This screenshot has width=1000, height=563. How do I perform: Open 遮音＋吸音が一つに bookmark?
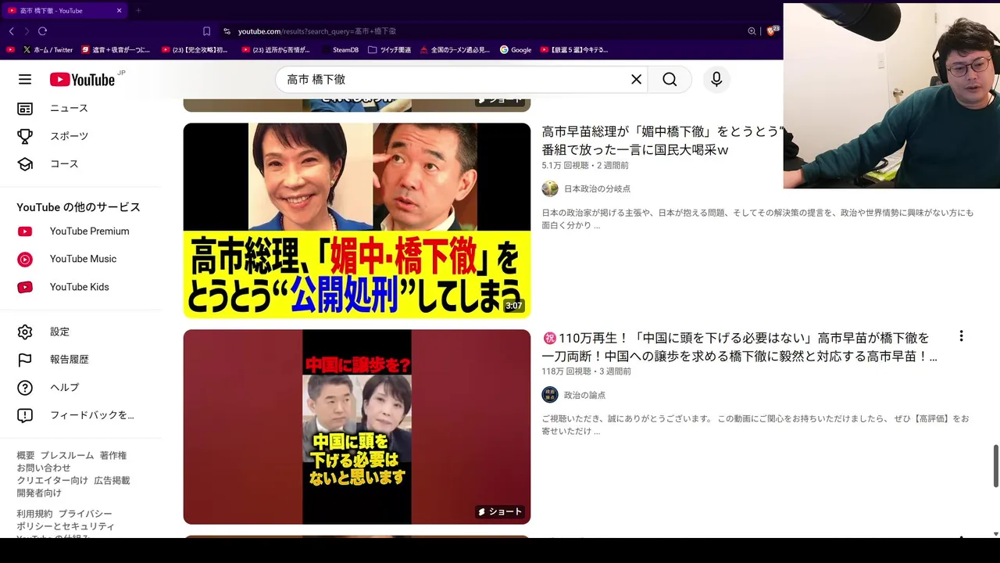(116, 50)
